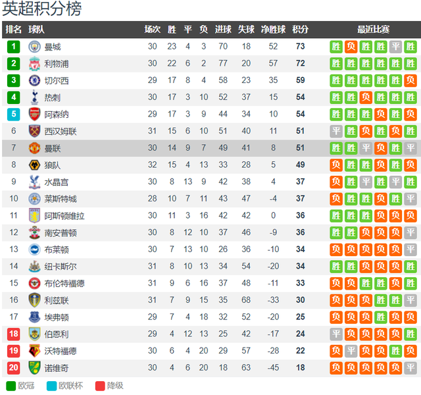
Task: Click the 莱斯特城 team name
Action: 61,199
